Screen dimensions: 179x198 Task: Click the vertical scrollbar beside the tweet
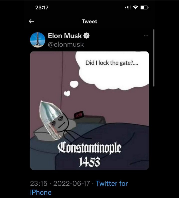click(x=154, y=58)
